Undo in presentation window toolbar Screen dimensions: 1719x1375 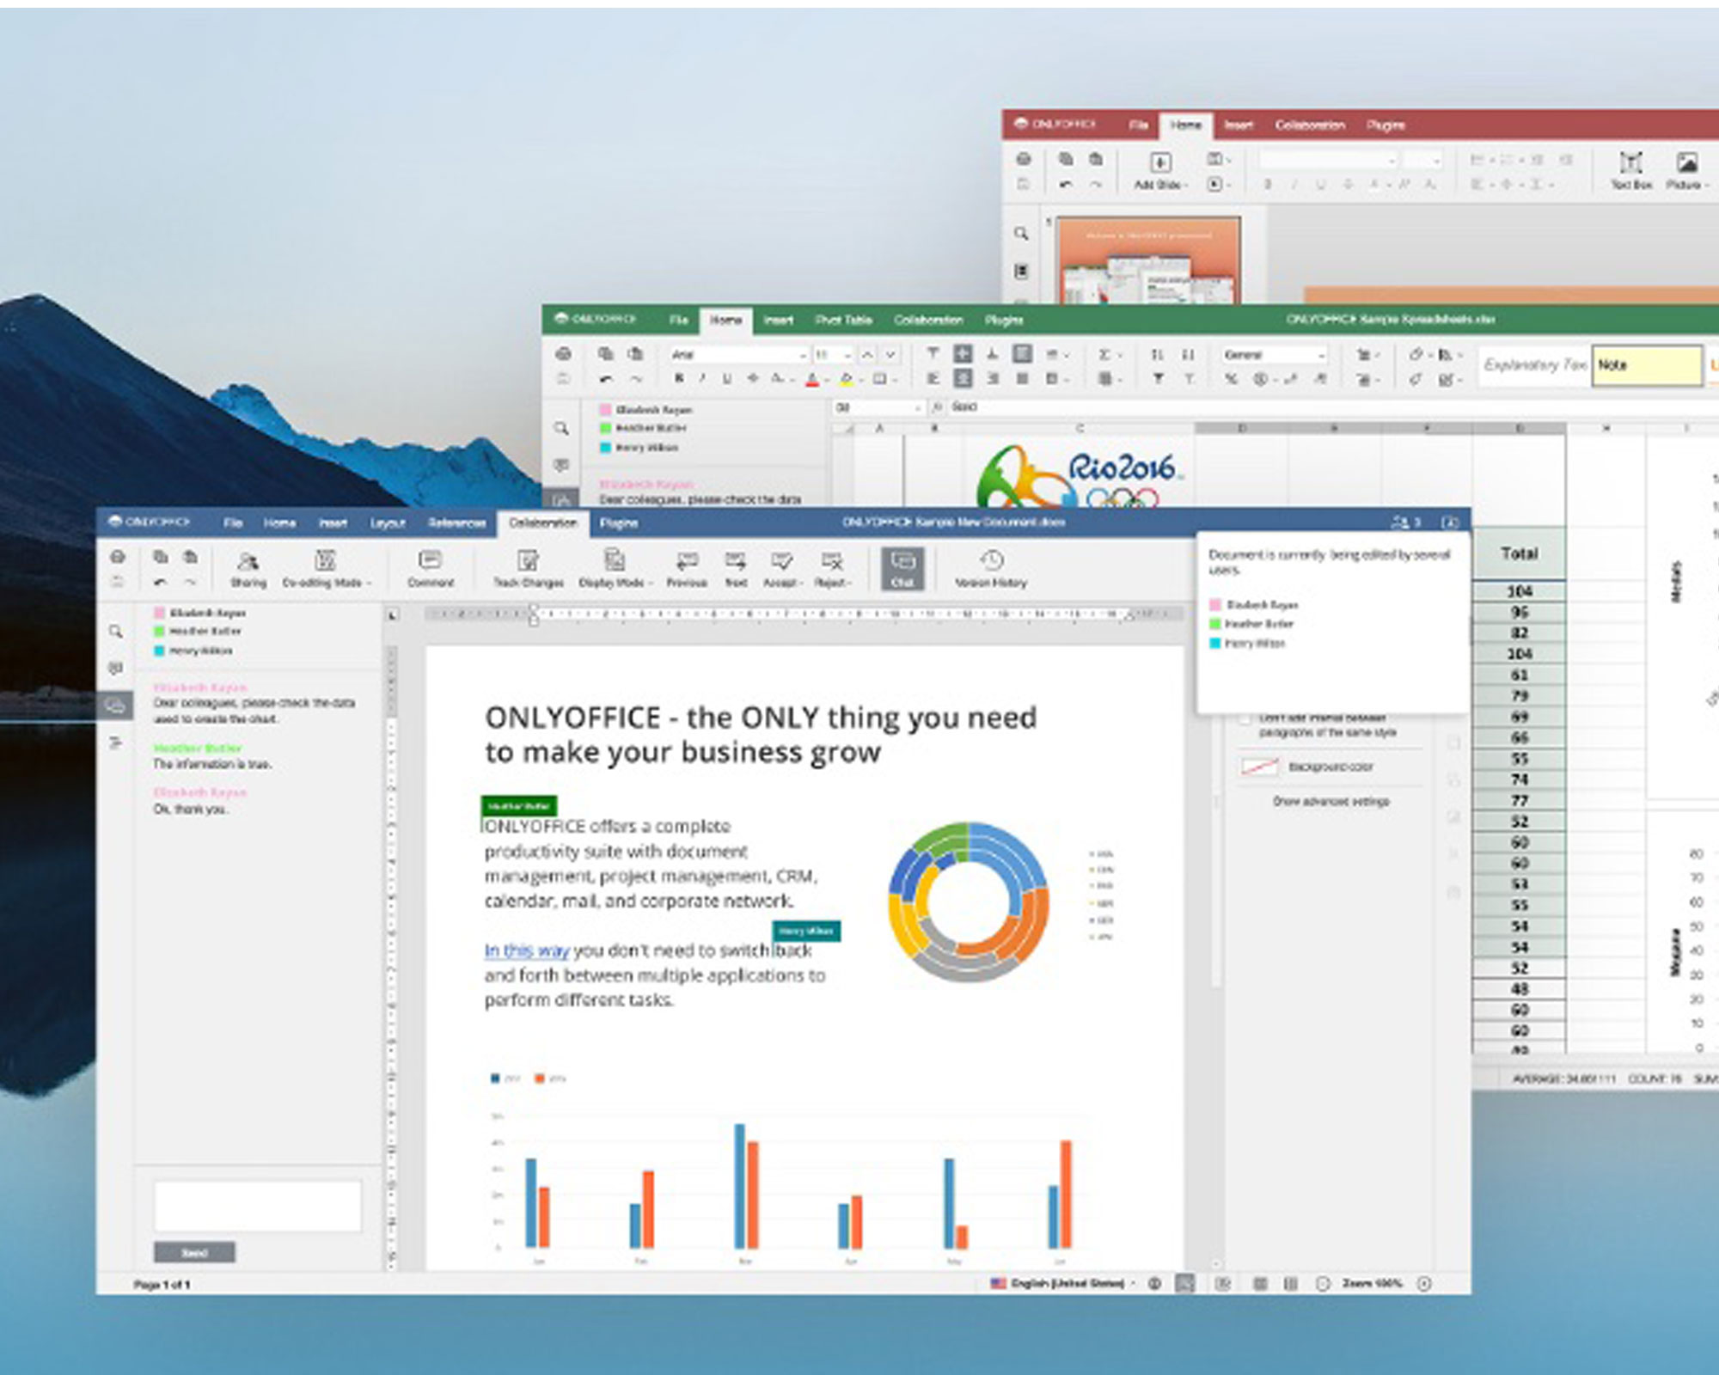(1066, 184)
